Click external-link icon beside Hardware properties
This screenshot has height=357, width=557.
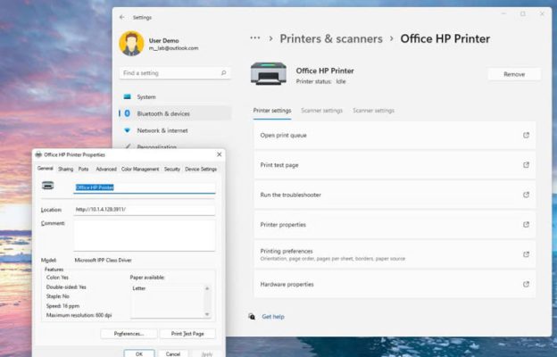[526, 284]
